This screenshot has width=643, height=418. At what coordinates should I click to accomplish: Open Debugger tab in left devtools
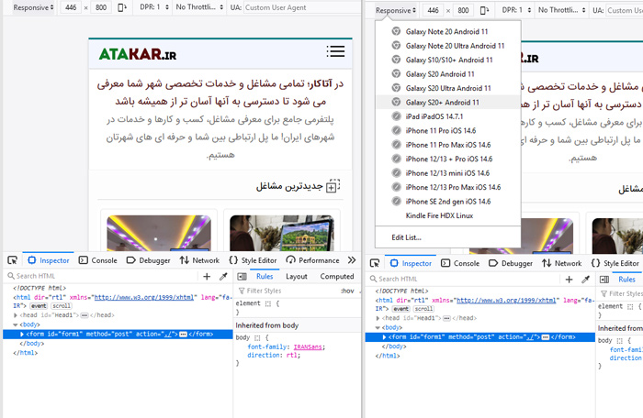click(x=149, y=260)
